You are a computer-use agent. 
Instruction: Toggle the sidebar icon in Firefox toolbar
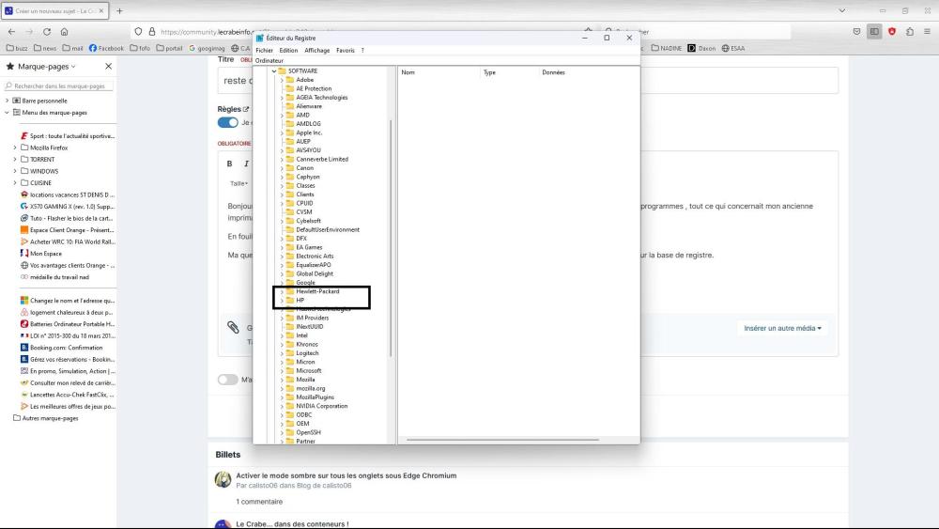874,32
